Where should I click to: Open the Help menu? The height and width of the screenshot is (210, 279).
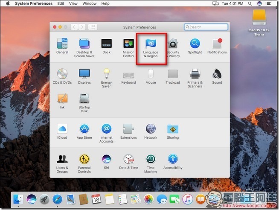pos(105,3)
